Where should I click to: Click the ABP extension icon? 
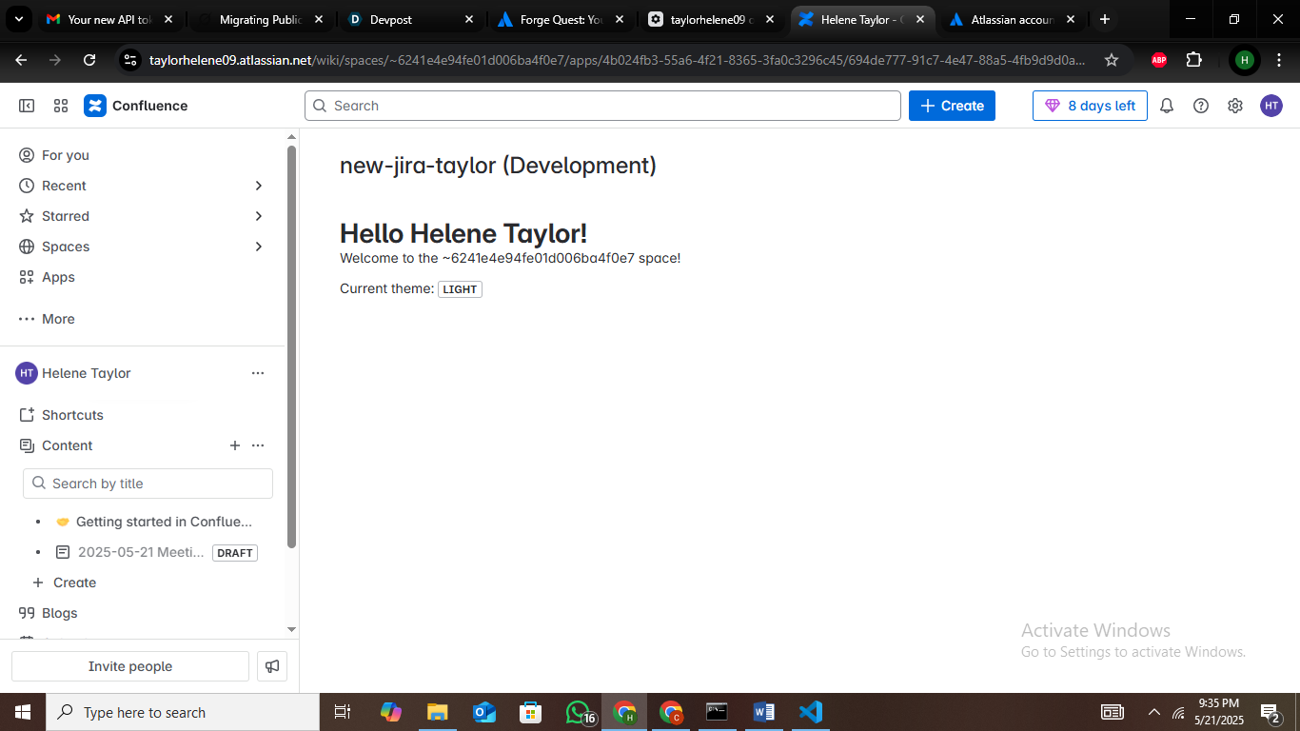click(1159, 60)
